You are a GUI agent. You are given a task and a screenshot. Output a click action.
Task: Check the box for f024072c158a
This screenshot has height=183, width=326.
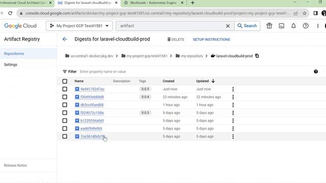(65, 113)
